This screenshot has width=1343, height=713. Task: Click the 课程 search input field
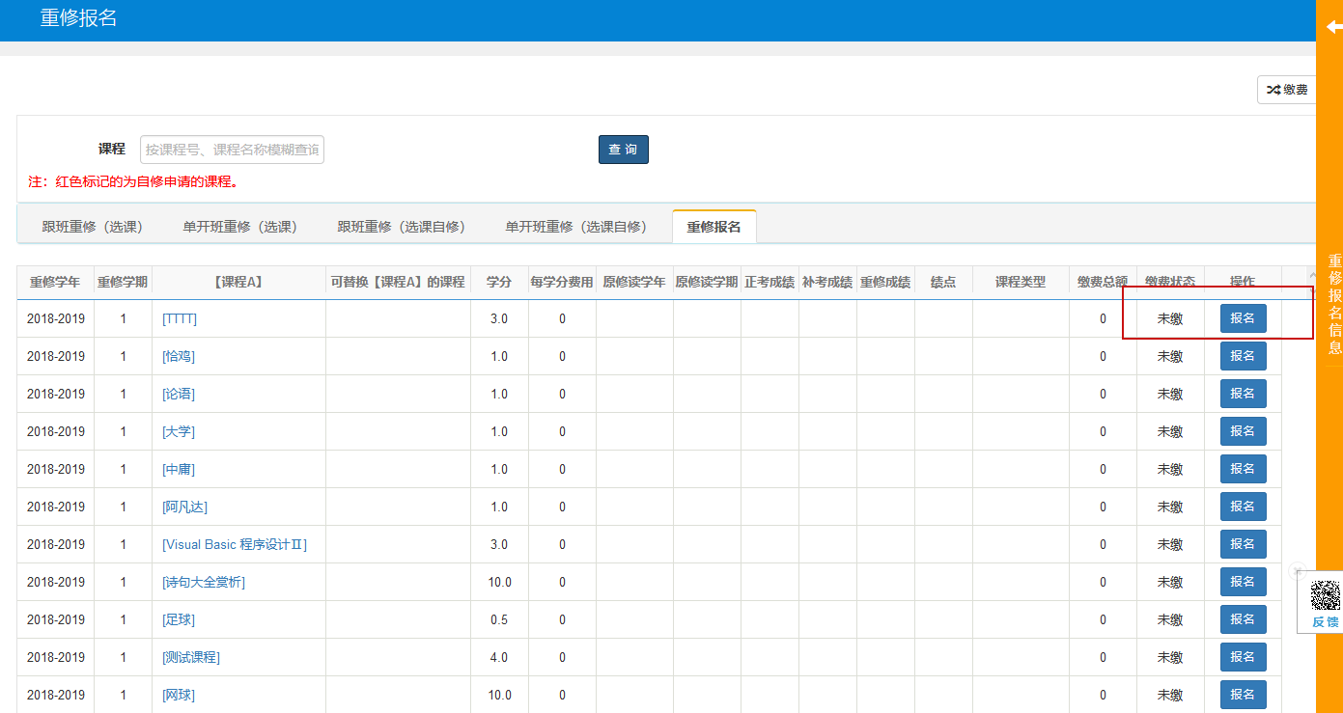pyautogui.click(x=232, y=150)
